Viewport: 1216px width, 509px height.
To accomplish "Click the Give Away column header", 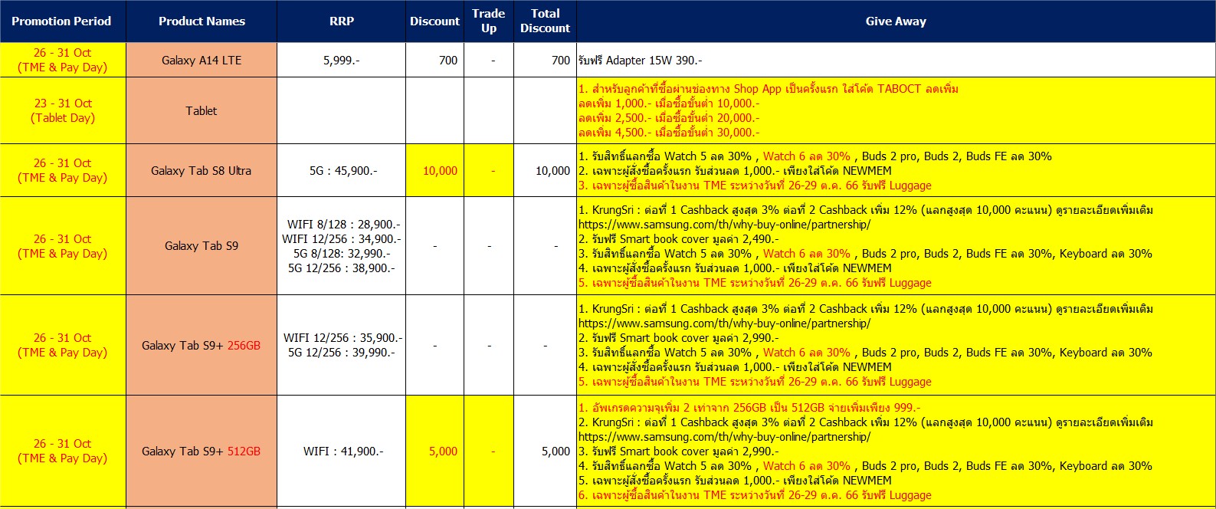I will pyautogui.click(x=896, y=21).
